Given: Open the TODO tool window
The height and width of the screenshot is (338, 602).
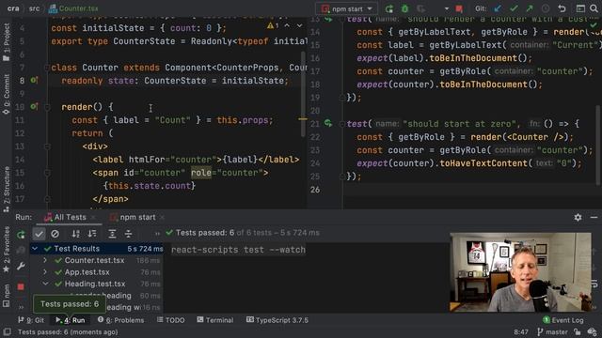Looking at the screenshot, I should (x=171, y=320).
